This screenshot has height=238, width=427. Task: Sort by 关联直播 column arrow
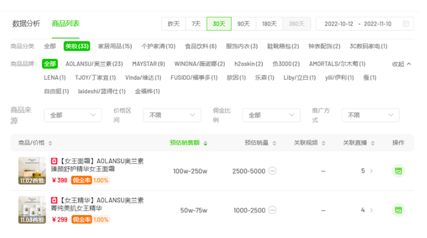[x=372, y=143]
